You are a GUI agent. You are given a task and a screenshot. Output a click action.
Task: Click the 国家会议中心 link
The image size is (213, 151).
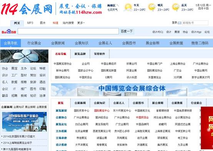tap(86, 70)
